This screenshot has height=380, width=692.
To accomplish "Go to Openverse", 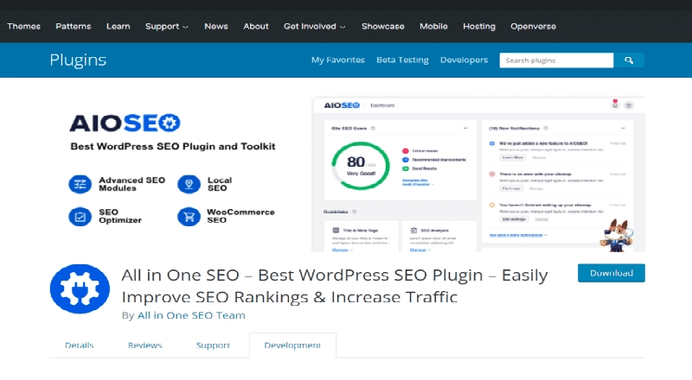I will 533,27.
